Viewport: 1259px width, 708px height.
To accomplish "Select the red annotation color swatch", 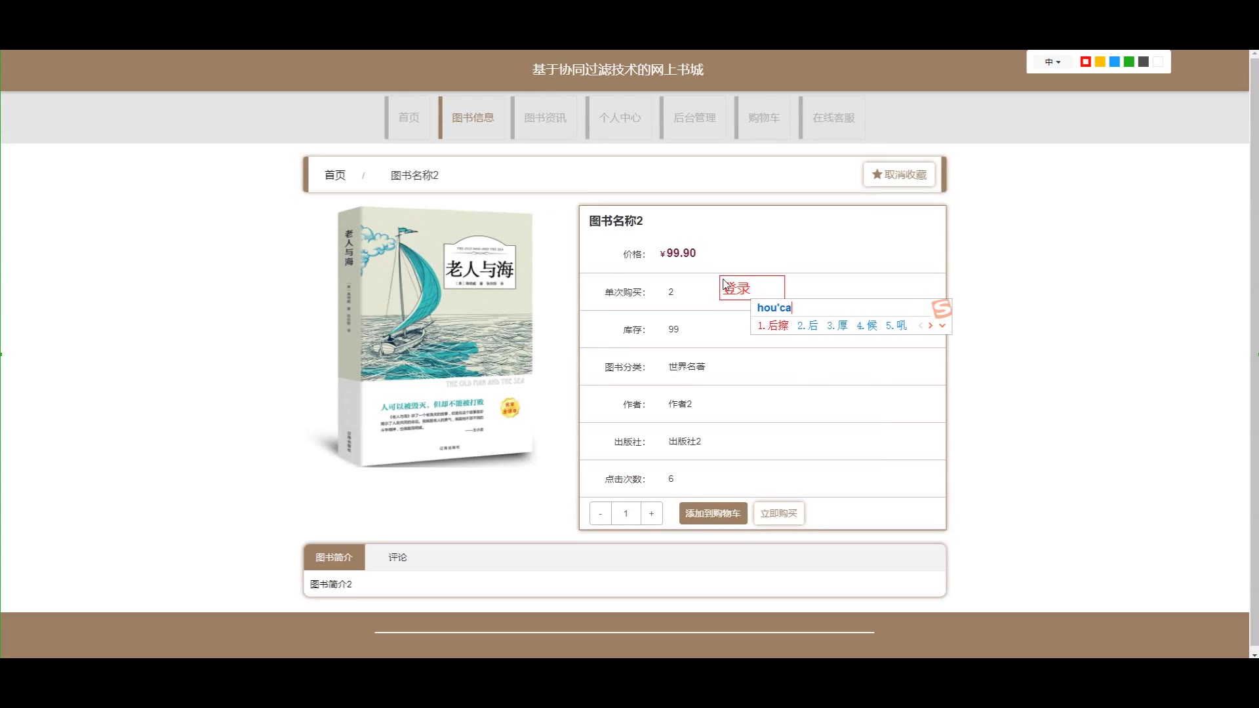I will [1086, 62].
